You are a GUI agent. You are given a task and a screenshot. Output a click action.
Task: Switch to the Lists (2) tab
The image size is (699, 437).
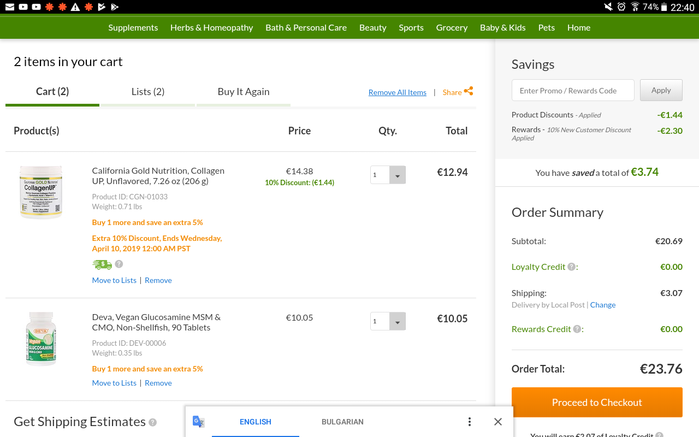pos(148,92)
